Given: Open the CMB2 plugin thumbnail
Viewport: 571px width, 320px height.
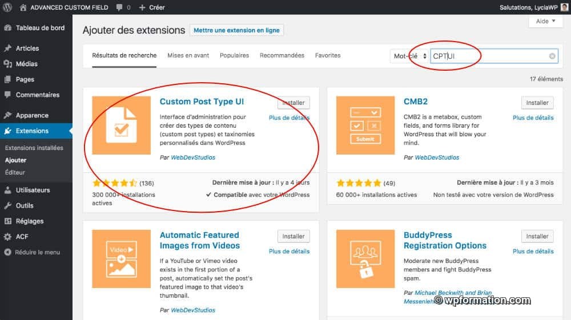Looking at the screenshot, I should pyautogui.click(x=365, y=125).
